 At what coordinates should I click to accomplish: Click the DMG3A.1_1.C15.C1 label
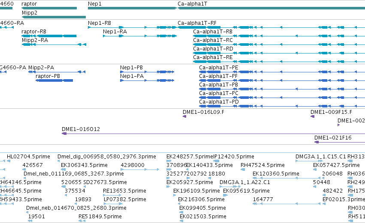tap(320, 157)
